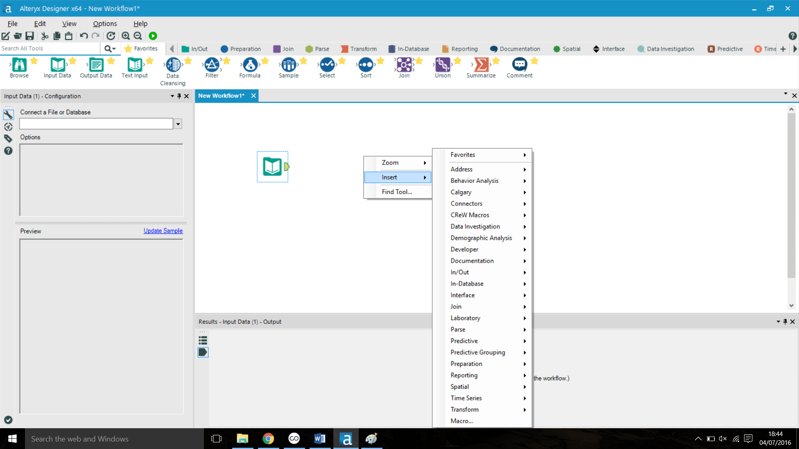Open Google Chrome from the taskbar
The image size is (799, 449).
(268, 439)
